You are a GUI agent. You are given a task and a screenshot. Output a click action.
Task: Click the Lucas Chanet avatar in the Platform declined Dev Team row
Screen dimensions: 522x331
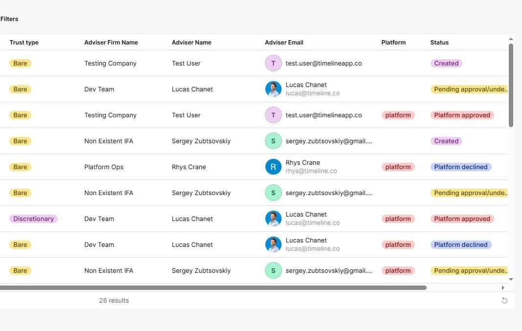point(273,245)
